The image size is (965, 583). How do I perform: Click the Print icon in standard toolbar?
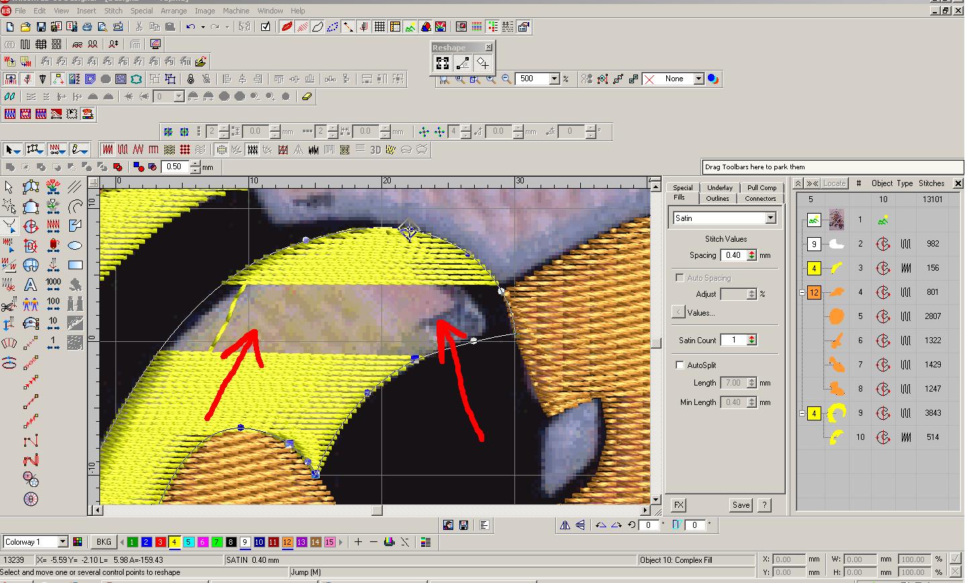(87, 27)
